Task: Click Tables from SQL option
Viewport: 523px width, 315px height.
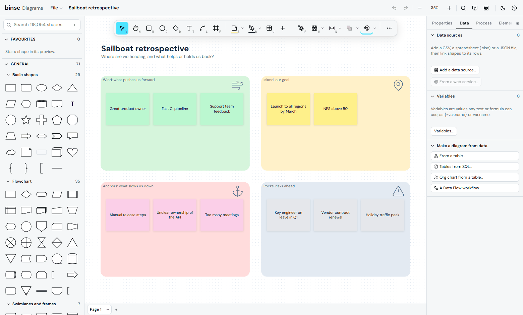Action: tap(475, 167)
